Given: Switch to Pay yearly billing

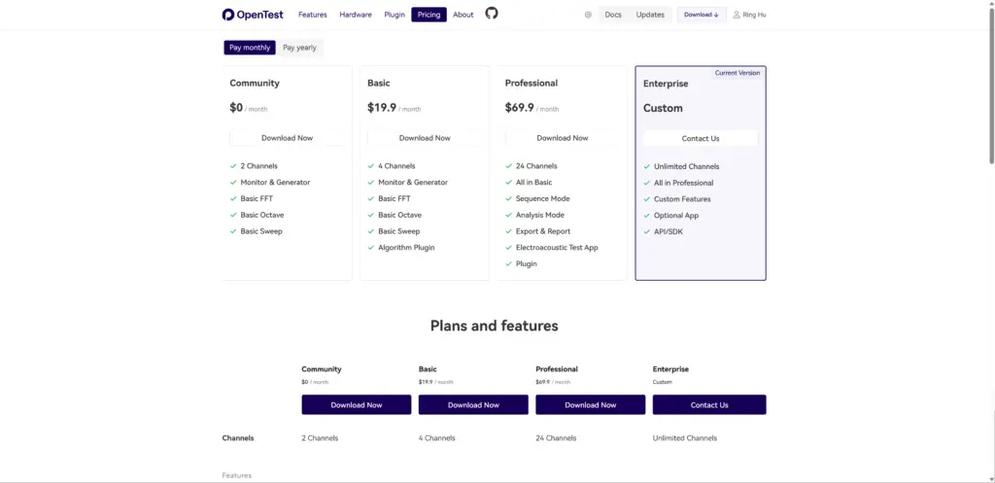Looking at the screenshot, I should (299, 48).
